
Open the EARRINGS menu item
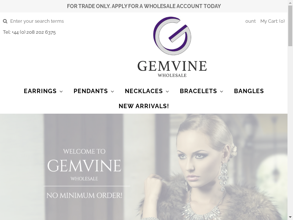[x=40, y=91]
